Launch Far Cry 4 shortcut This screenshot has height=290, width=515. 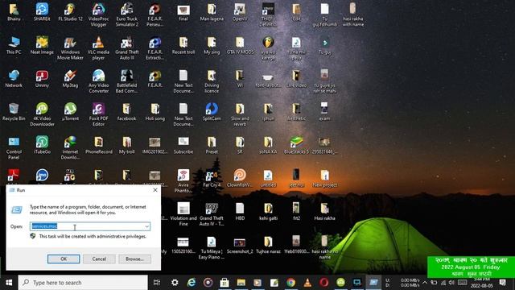[x=212, y=178]
